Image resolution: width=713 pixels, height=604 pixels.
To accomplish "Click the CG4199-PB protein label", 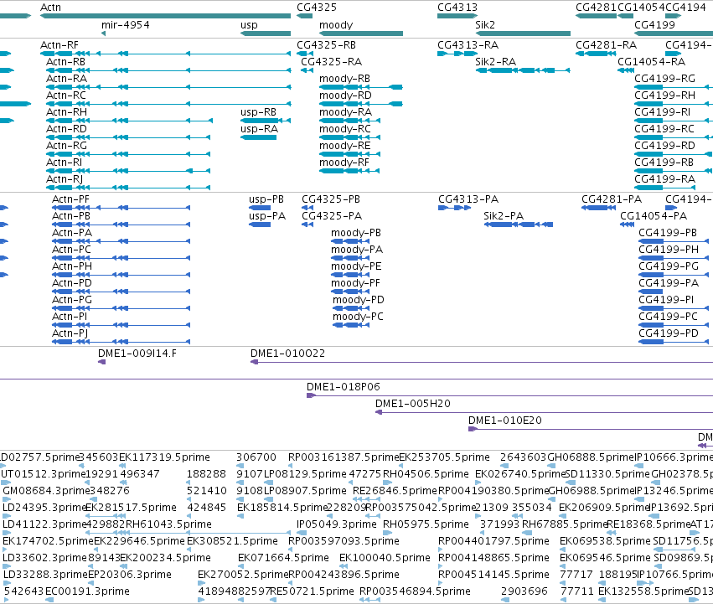I will (x=668, y=233).
